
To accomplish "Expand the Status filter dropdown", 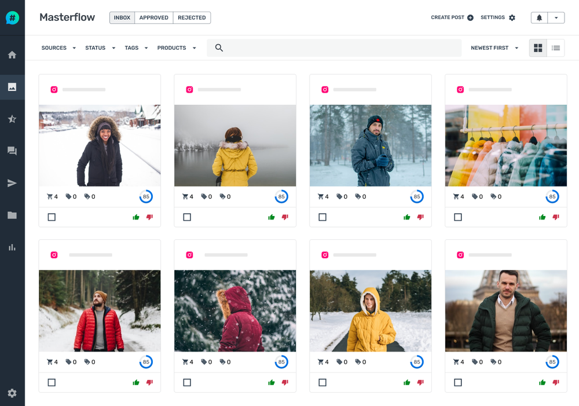I will click(x=100, y=48).
